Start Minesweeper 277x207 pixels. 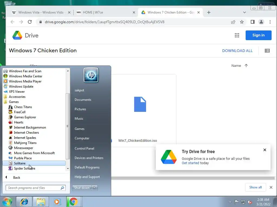pyautogui.click(x=24, y=148)
